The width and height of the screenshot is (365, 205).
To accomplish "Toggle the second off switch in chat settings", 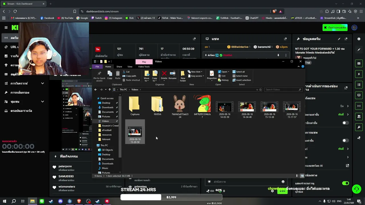I will [345, 141].
